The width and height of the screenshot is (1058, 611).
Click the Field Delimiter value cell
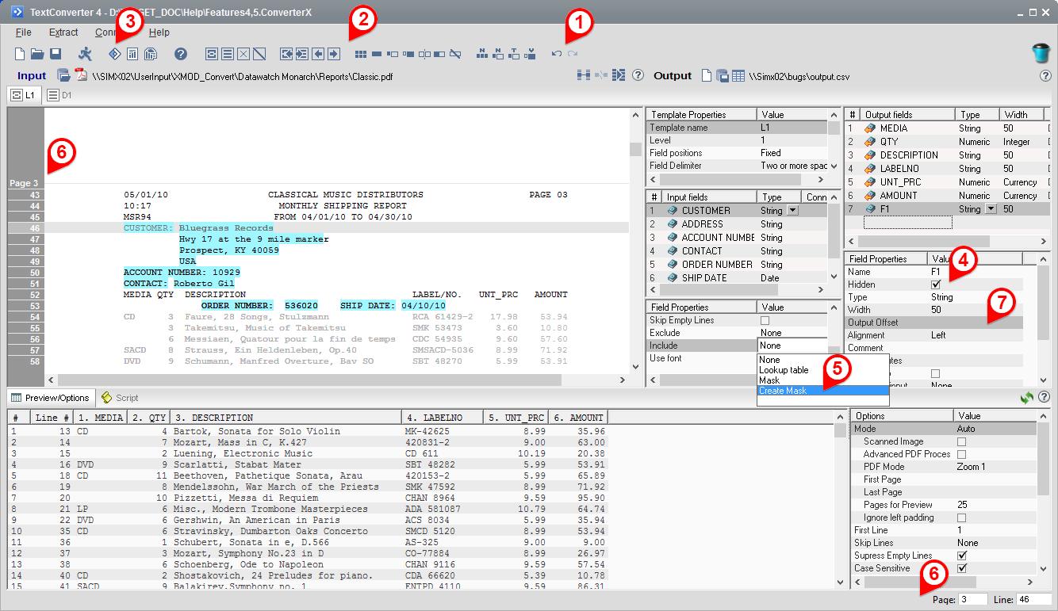(x=793, y=166)
